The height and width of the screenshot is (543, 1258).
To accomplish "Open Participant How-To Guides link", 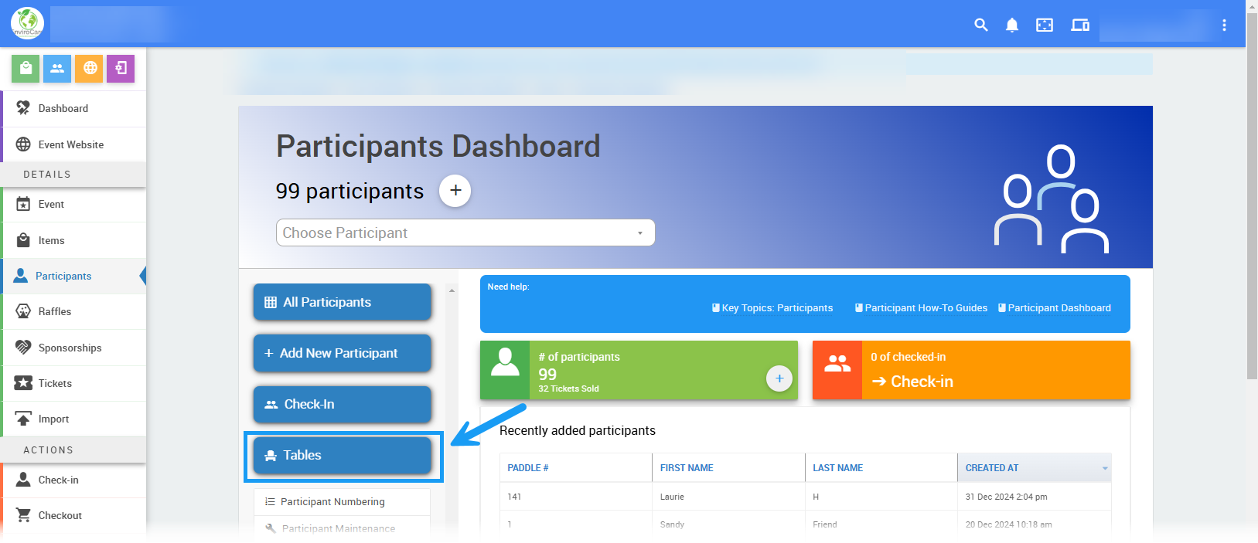I will (x=926, y=307).
